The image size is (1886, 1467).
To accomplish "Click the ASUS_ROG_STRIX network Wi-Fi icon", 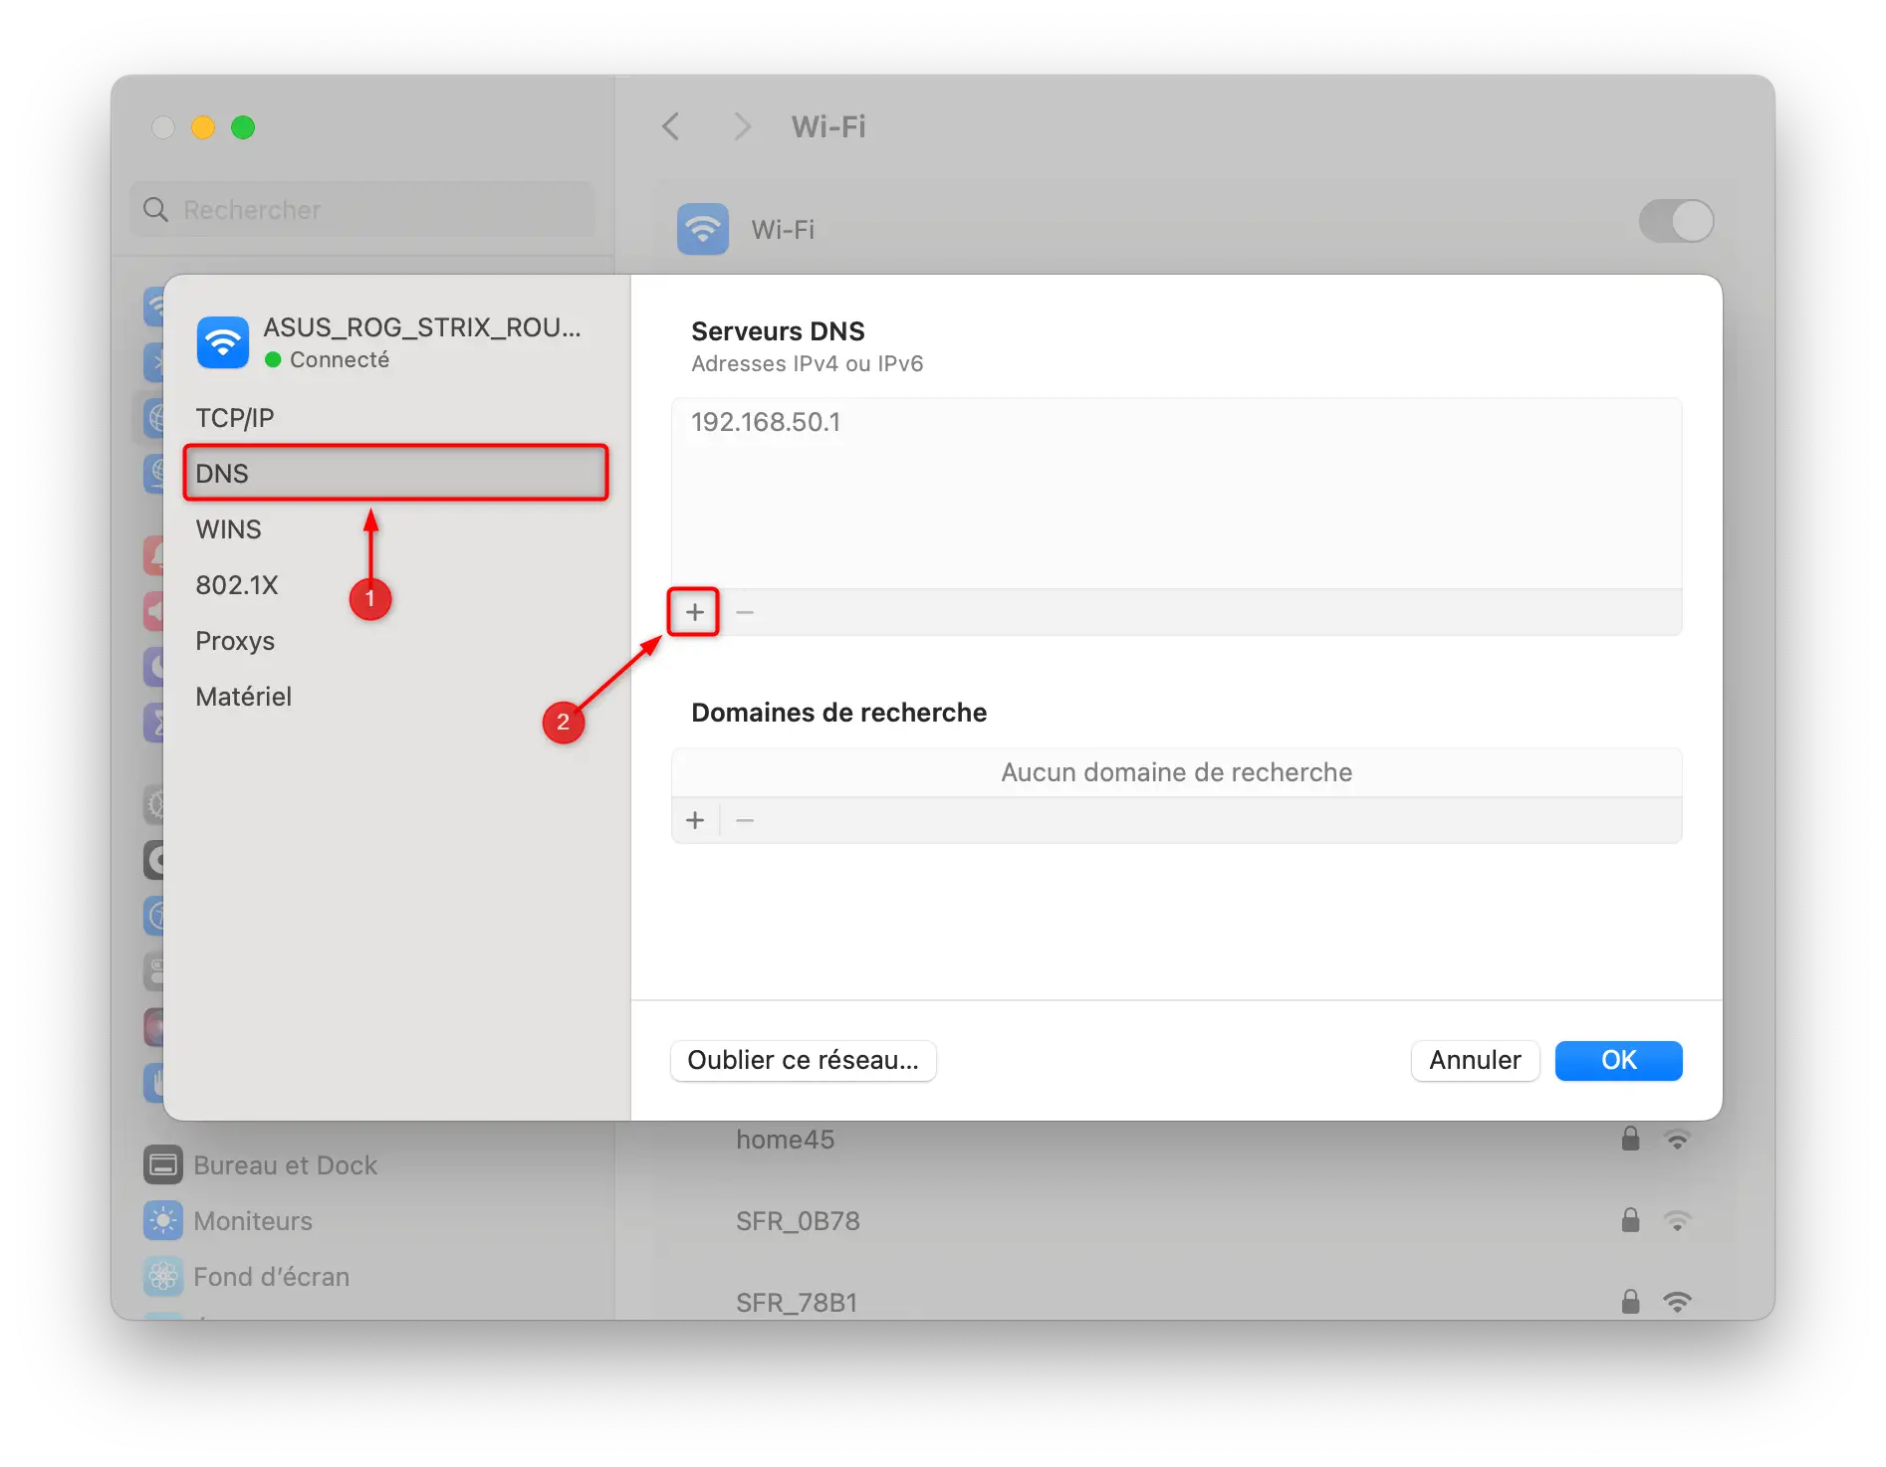I will pyautogui.click(x=222, y=342).
